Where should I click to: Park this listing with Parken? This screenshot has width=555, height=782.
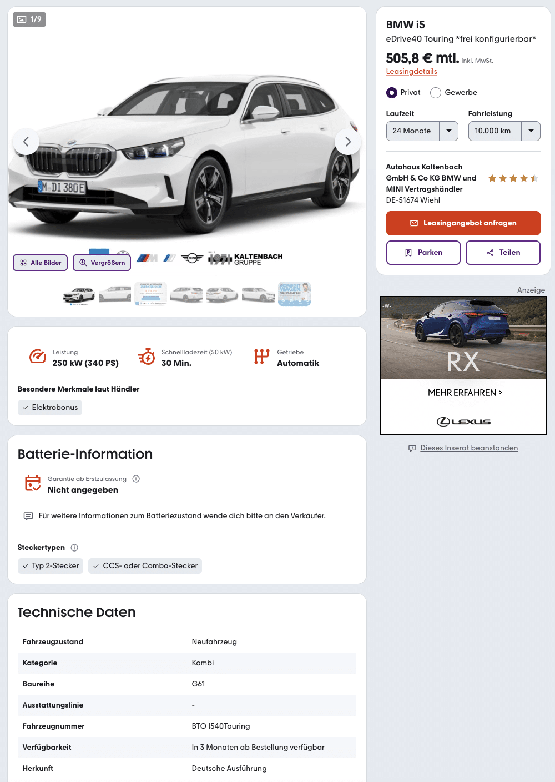[x=423, y=253]
